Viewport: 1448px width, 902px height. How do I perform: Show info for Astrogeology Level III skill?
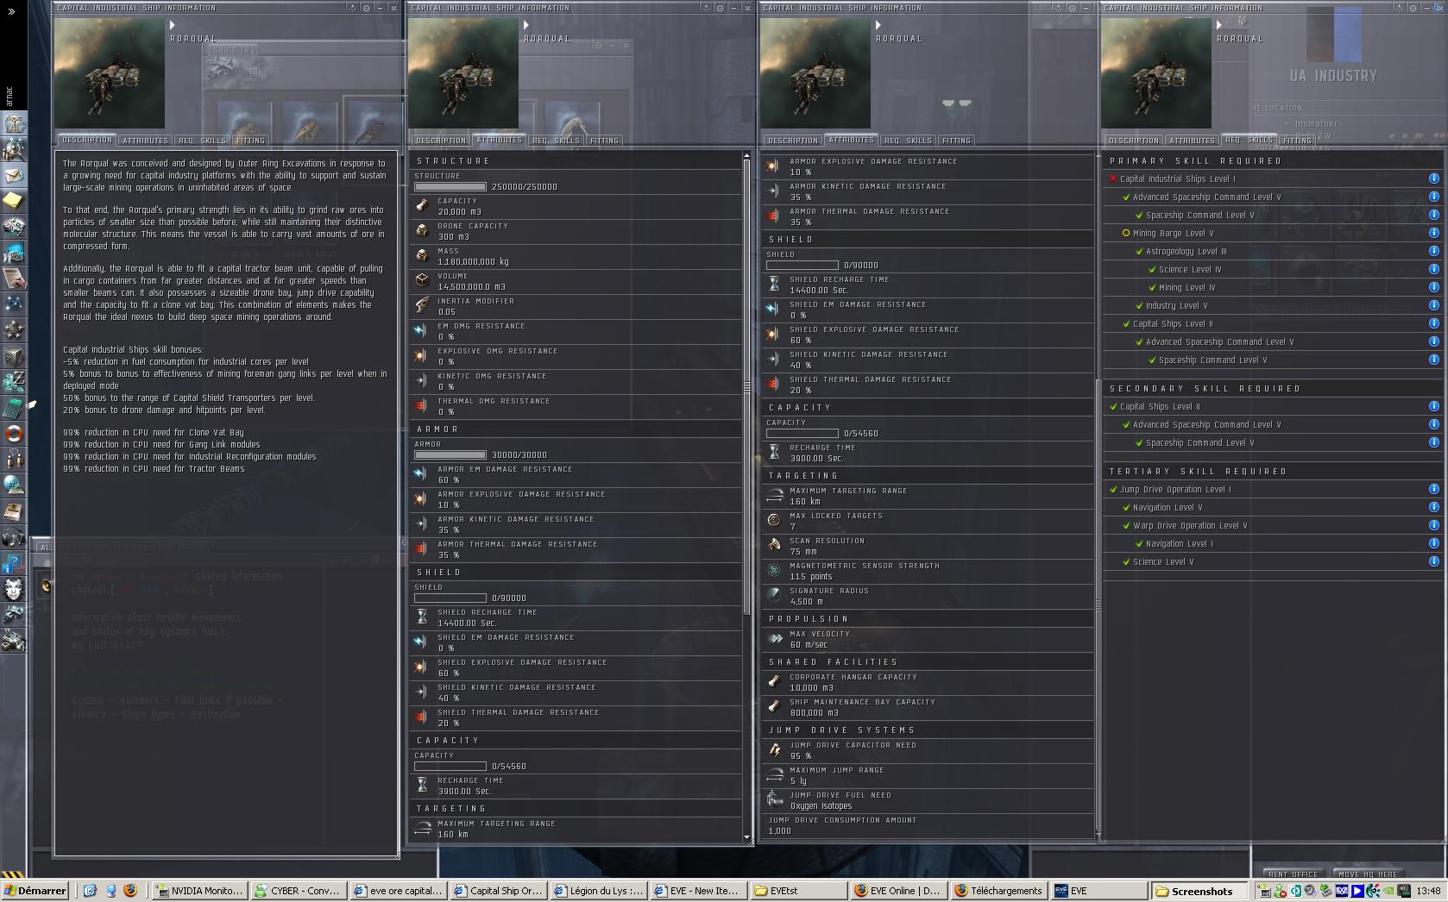click(1433, 251)
